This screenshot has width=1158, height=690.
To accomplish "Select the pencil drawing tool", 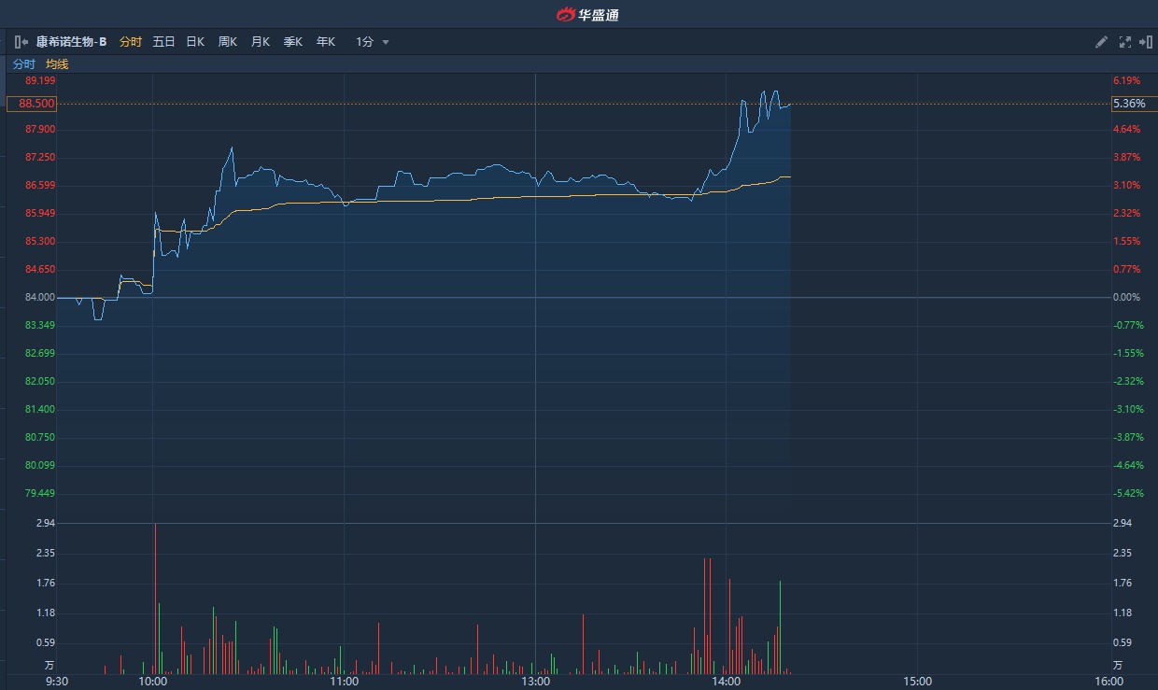I will click(x=1101, y=42).
